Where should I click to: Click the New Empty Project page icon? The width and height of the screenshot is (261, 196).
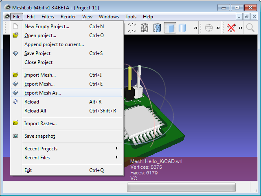click(15, 26)
